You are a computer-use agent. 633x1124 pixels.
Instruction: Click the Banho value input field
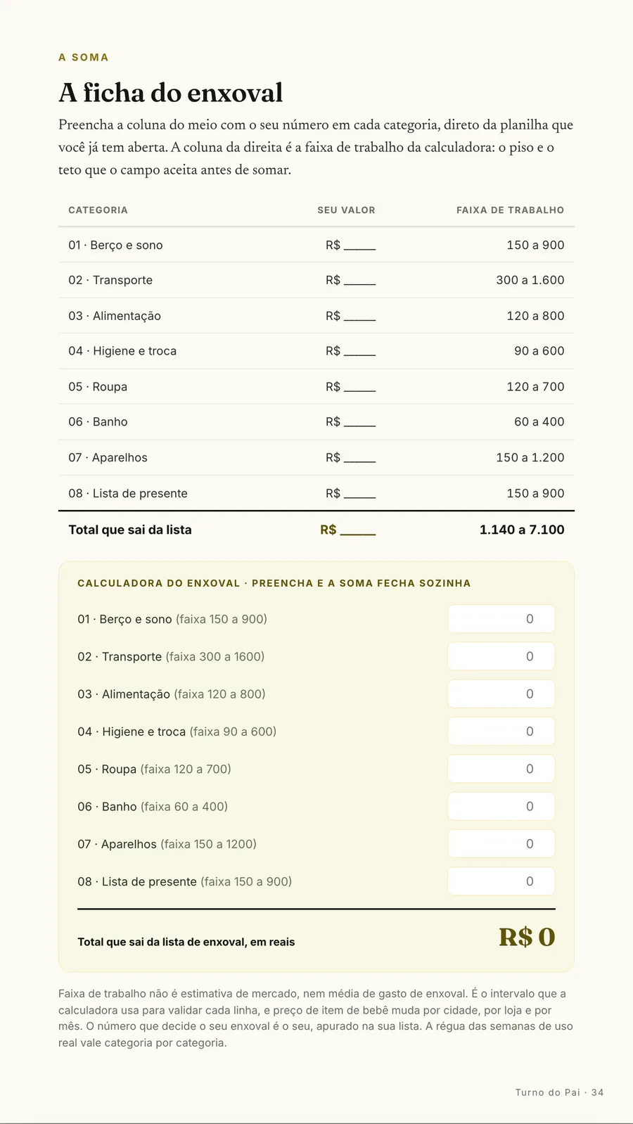coord(501,806)
